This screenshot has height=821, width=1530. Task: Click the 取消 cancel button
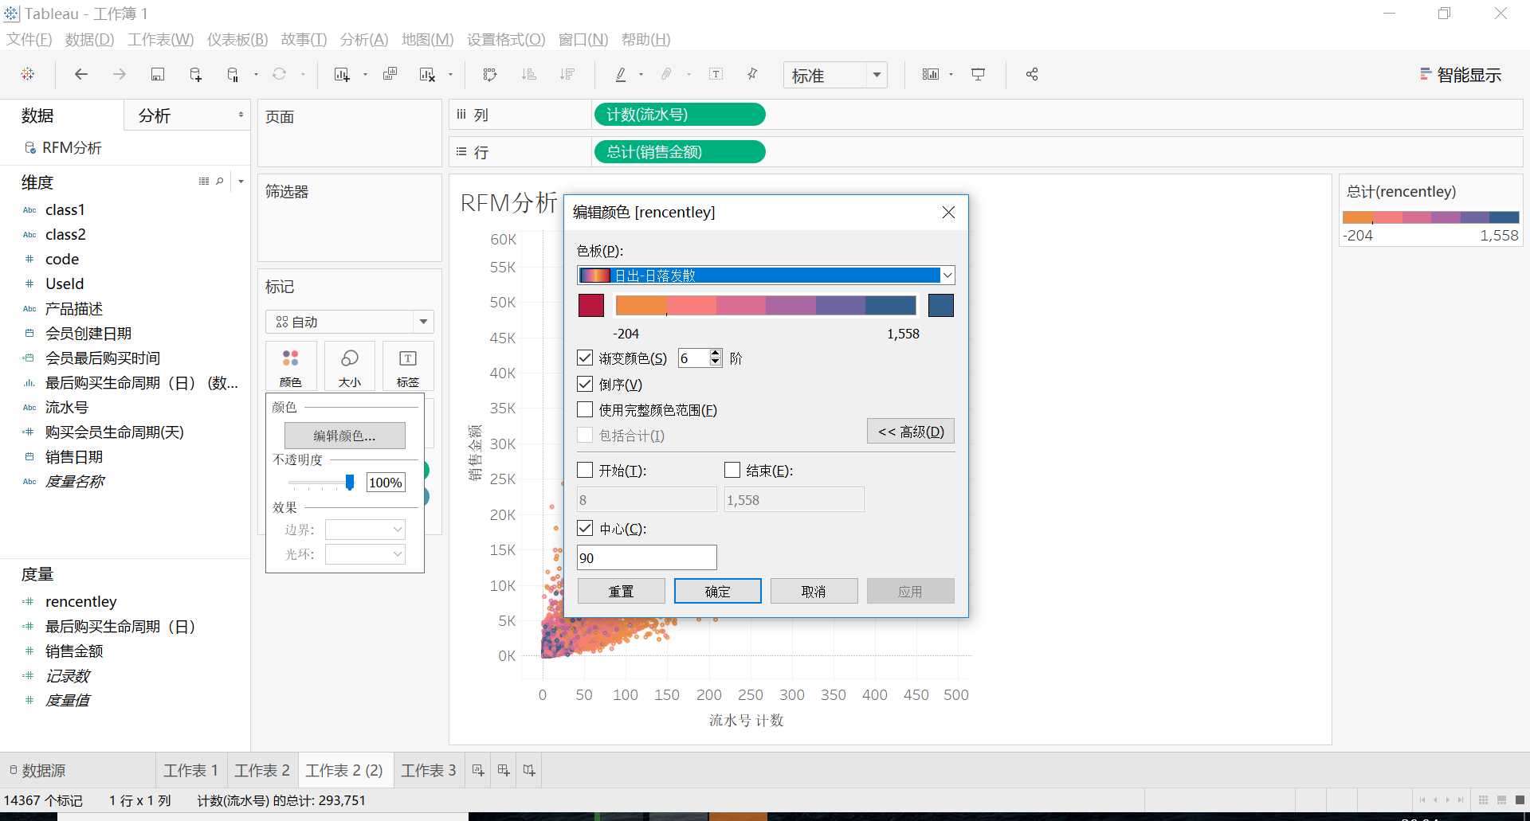click(x=814, y=591)
